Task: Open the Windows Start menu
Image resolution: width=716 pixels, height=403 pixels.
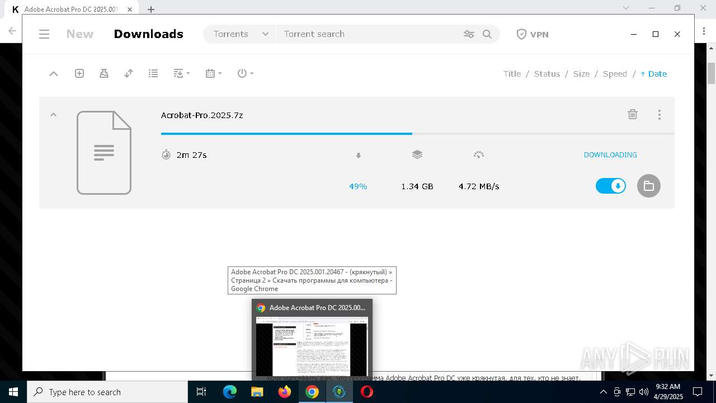Action: pyautogui.click(x=13, y=392)
